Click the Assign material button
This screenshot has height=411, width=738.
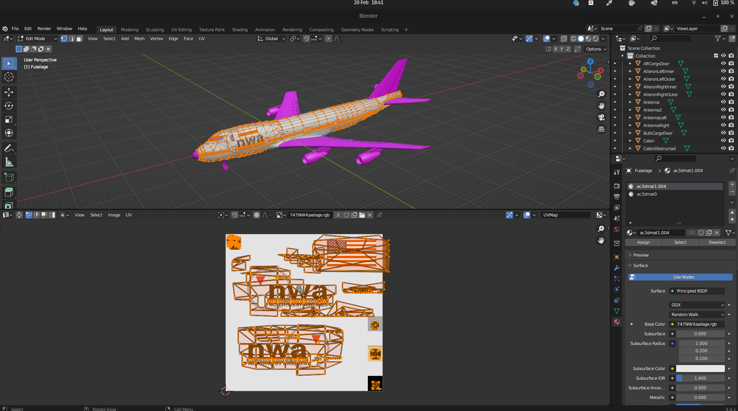coord(643,242)
